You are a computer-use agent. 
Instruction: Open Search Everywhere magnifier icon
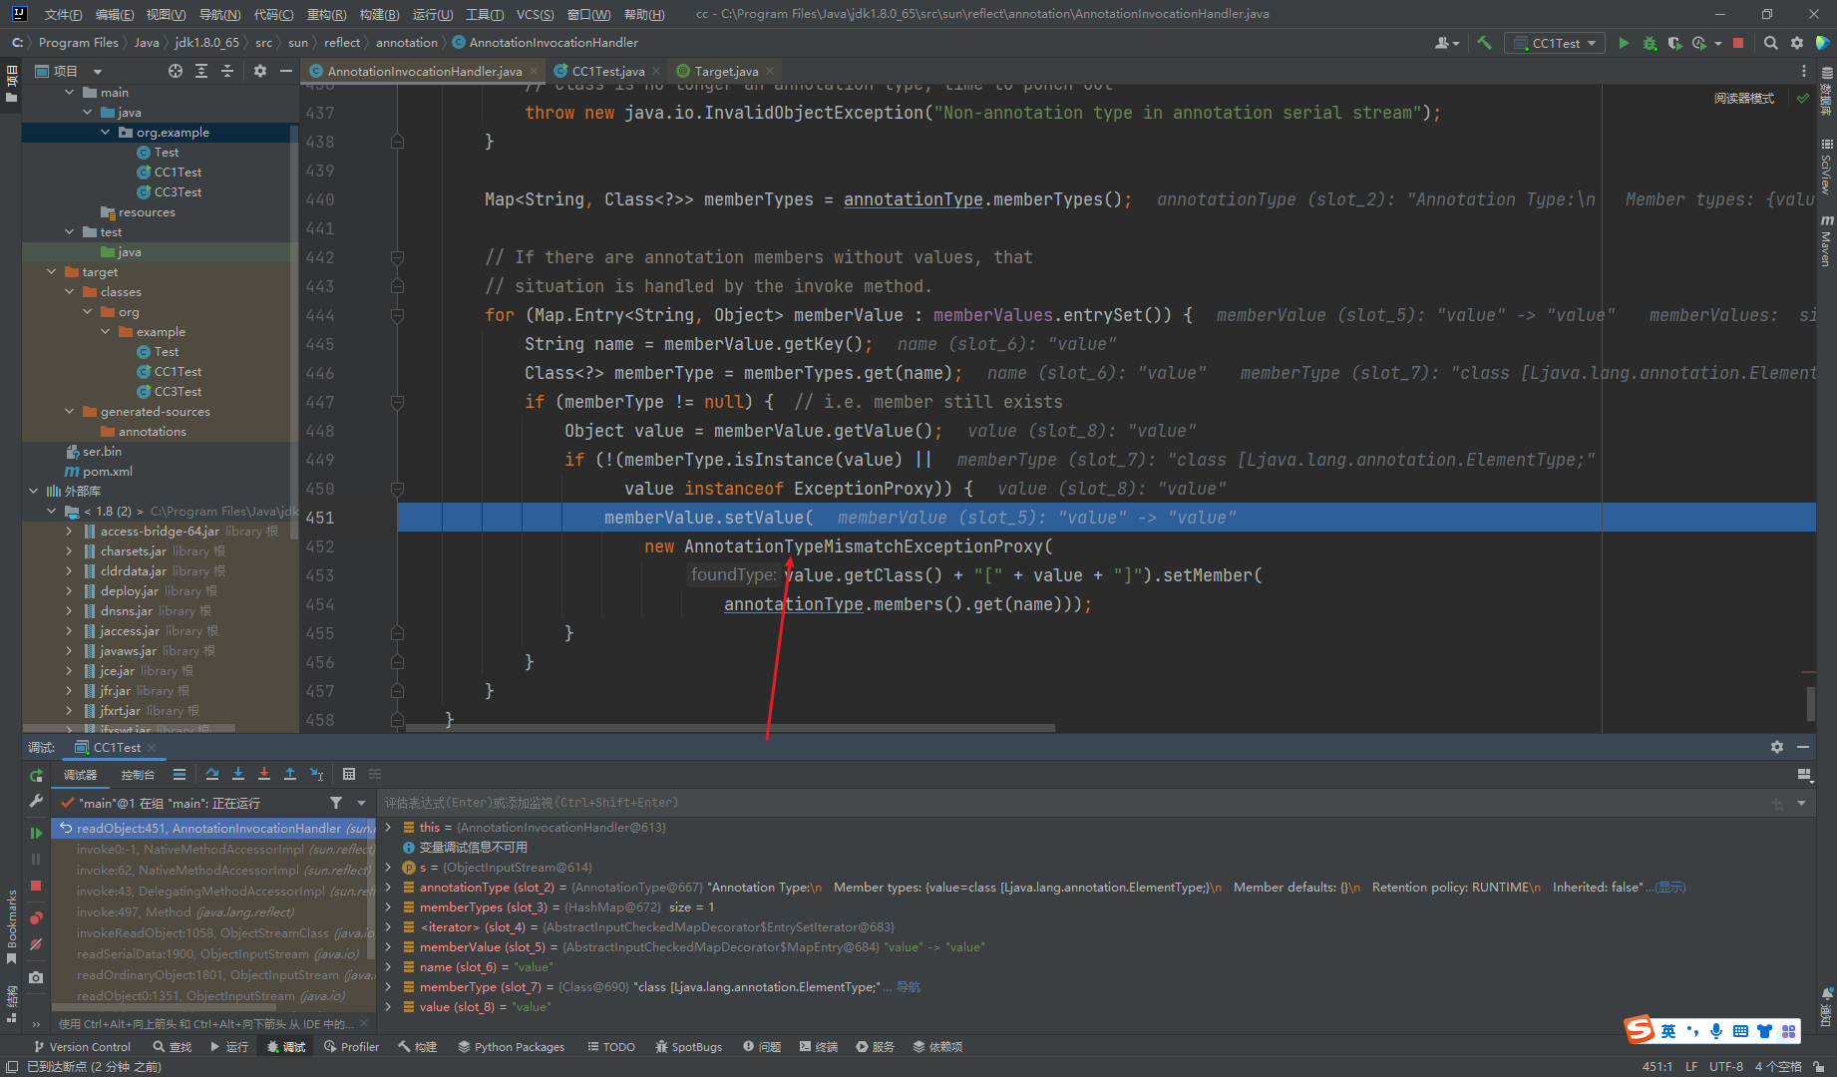point(1770,43)
